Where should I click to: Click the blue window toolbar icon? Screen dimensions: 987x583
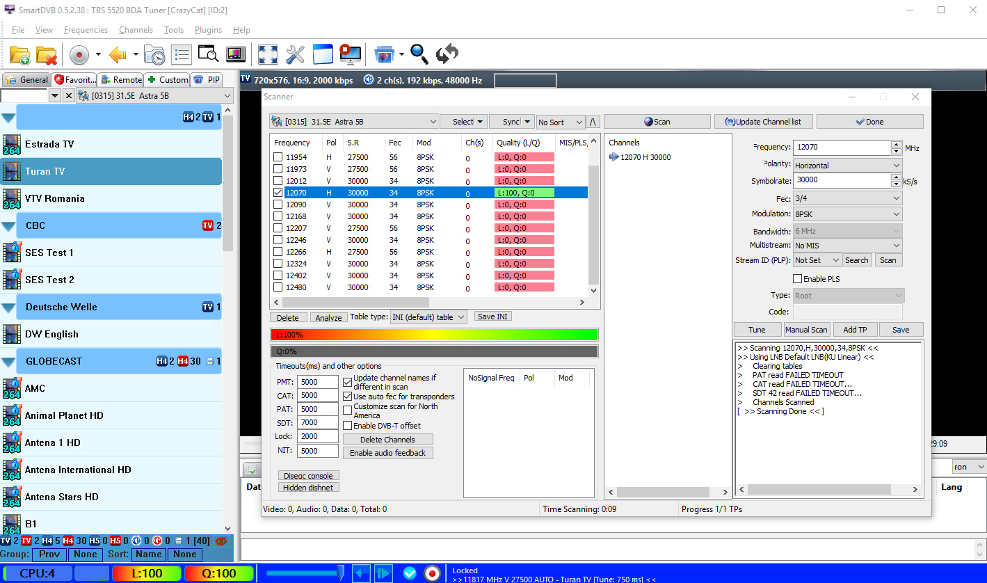pos(323,54)
